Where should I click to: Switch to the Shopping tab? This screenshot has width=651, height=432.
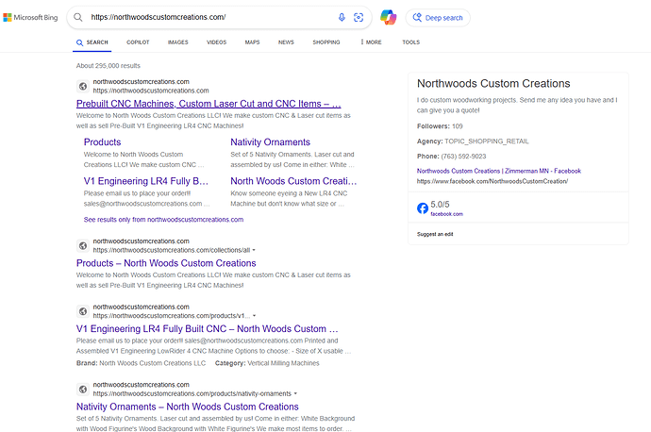pyautogui.click(x=326, y=42)
